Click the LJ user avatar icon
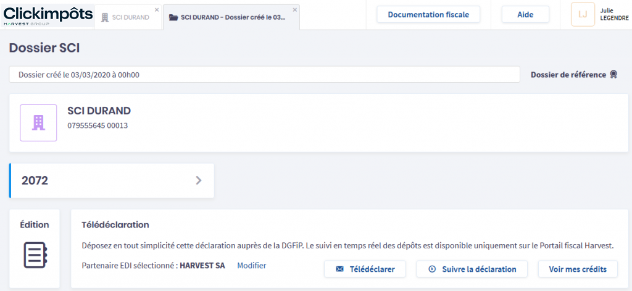 coord(582,14)
